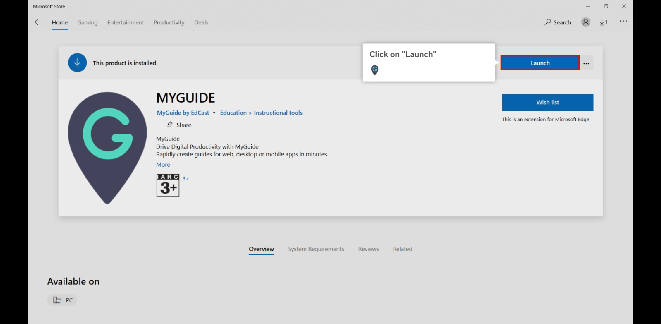Image resolution: width=661 pixels, height=324 pixels.
Task: Open the user account profile icon
Action: [x=586, y=22]
